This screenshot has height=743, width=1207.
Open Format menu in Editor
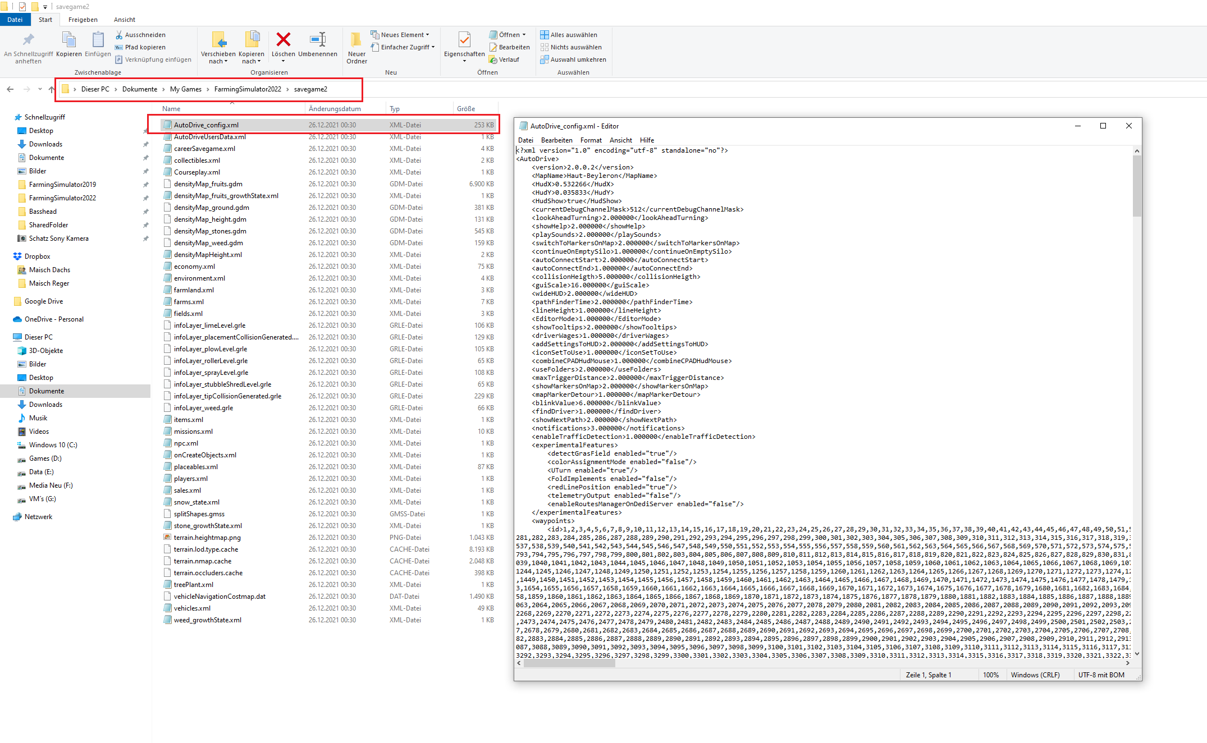click(x=591, y=140)
